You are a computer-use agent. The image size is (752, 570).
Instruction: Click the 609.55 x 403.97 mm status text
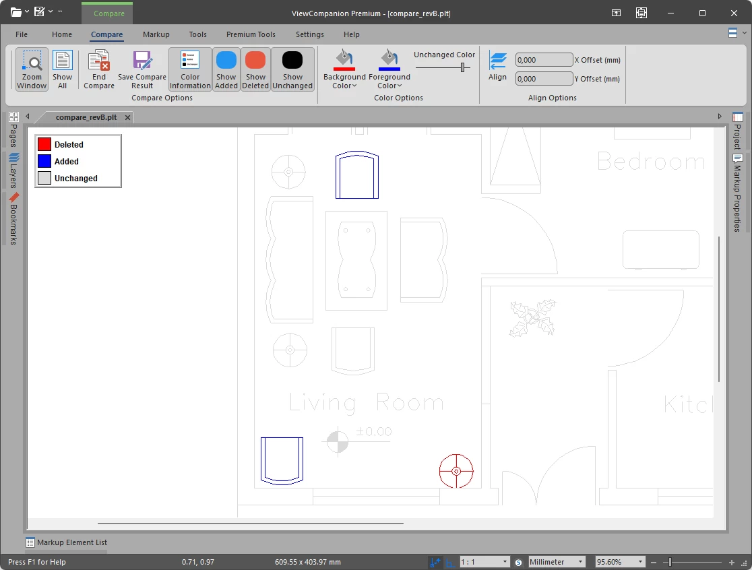pyautogui.click(x=308, y=562)
